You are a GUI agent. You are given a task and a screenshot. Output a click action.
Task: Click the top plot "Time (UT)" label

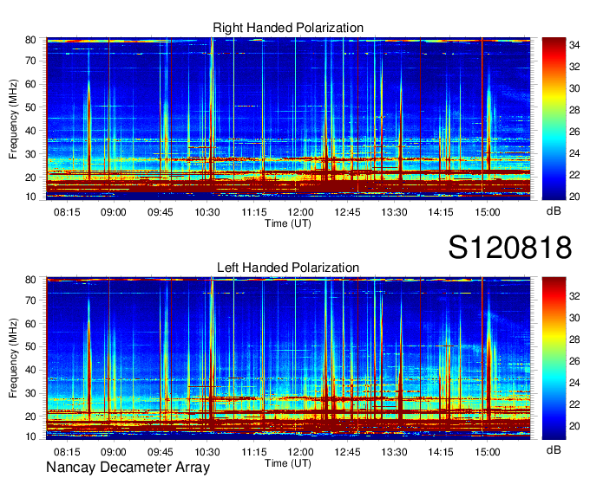coord(288,223)
